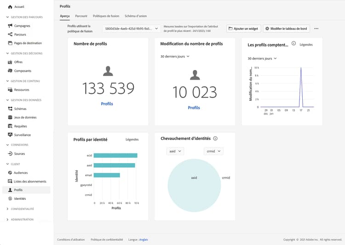
Task: Click the Offres icon
Action: point(10,62)
